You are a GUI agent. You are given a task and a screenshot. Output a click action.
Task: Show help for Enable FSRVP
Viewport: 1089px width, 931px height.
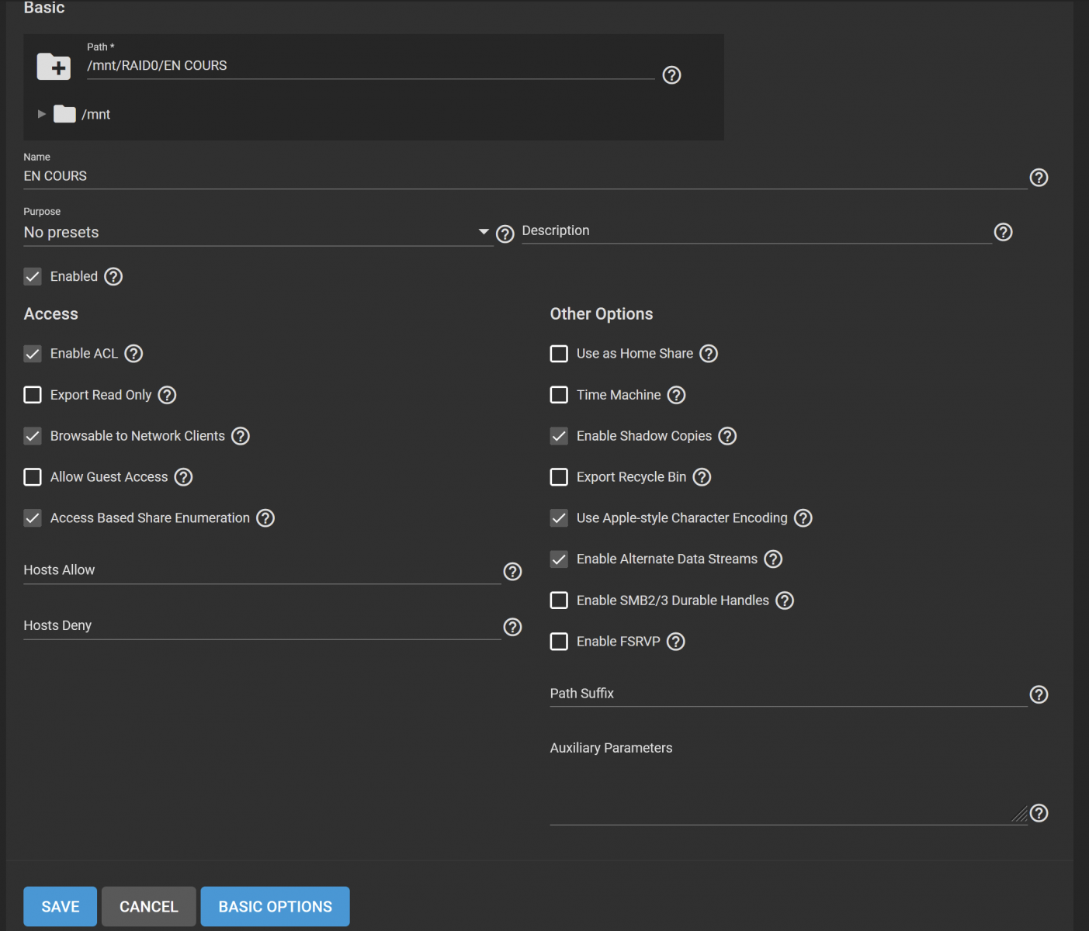[676, 642]
